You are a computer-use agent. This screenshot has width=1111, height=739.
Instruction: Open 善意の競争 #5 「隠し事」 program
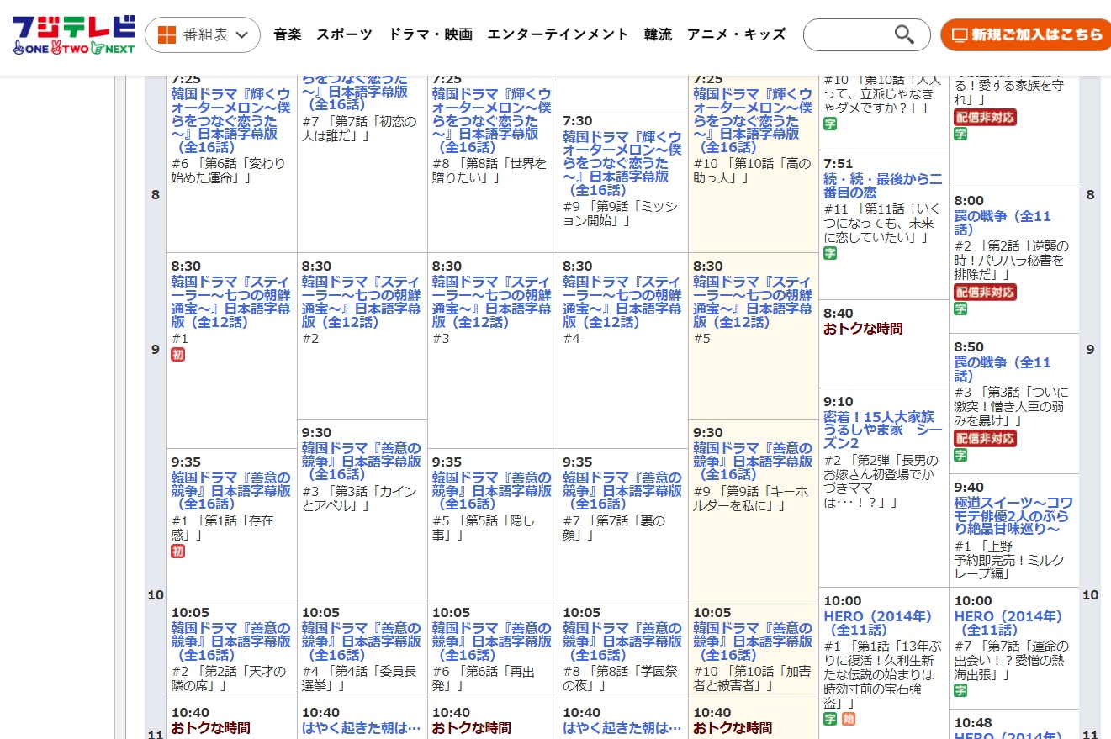(x=492, y=490)
